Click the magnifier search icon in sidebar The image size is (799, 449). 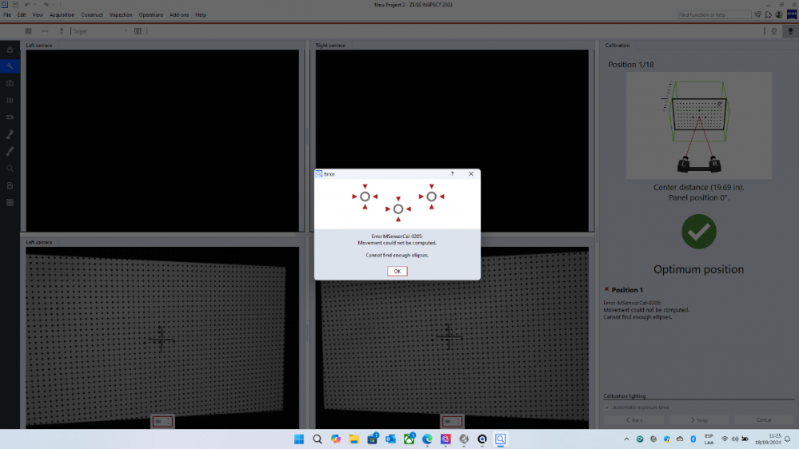click(x=10, y=169)
